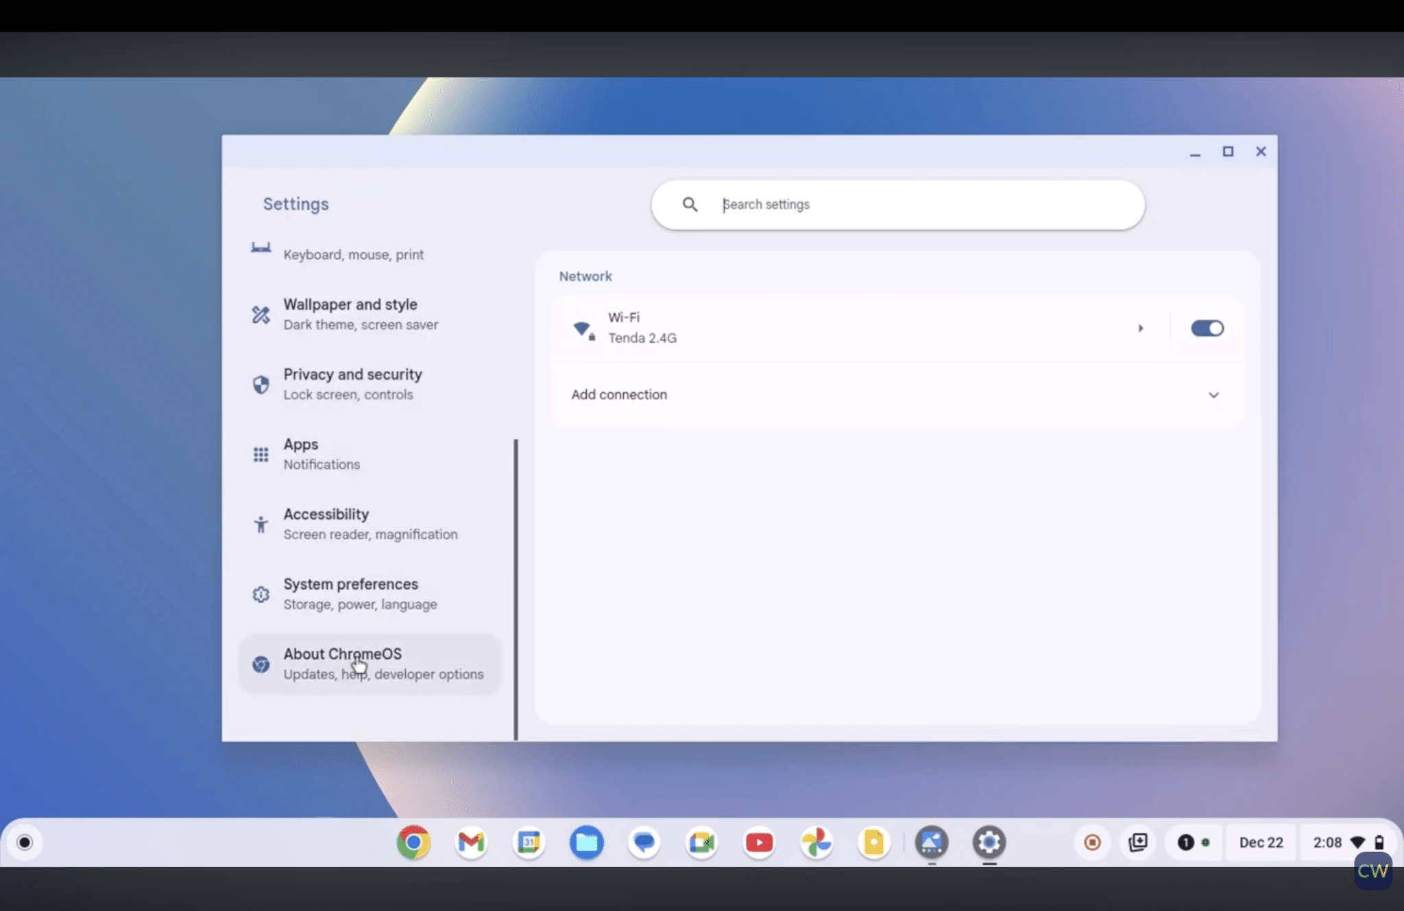Close the Settings window
The image size is (1404, 911).
coord(1261,152)
